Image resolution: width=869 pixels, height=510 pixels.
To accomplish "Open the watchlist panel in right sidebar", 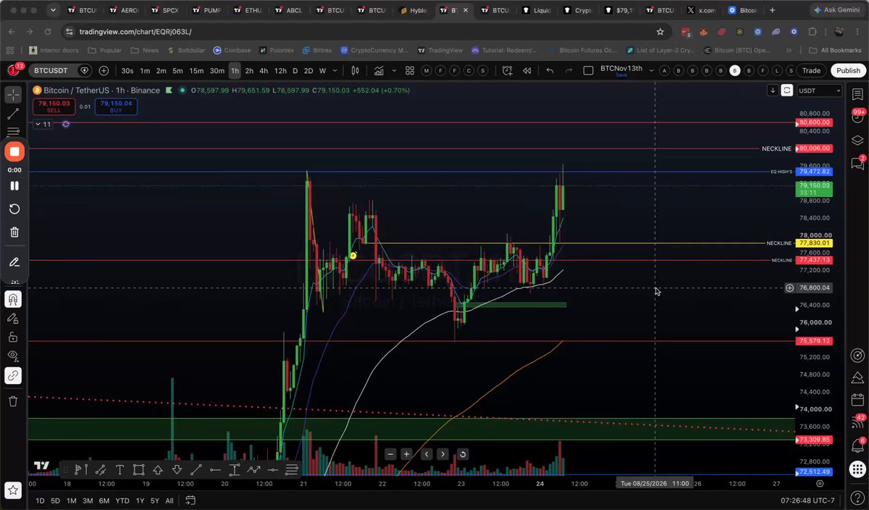I will pyautogui.click(x=858, y=94).
